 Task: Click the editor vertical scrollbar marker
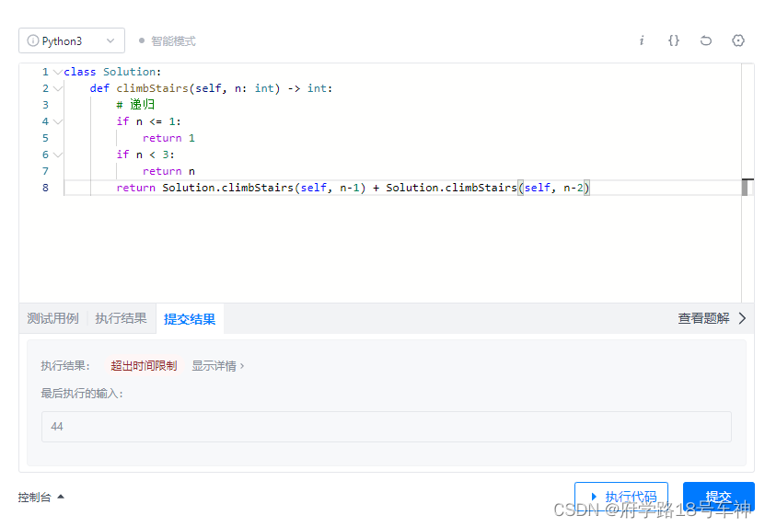click(745, 188)
